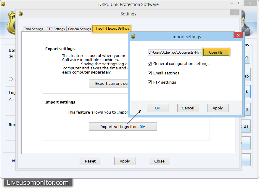Image resolution: width=259 pixels, height=188 pixels.
Task: Click Apply in Import settings dialog
Action: pyautogui.click(x=218, y=108)
